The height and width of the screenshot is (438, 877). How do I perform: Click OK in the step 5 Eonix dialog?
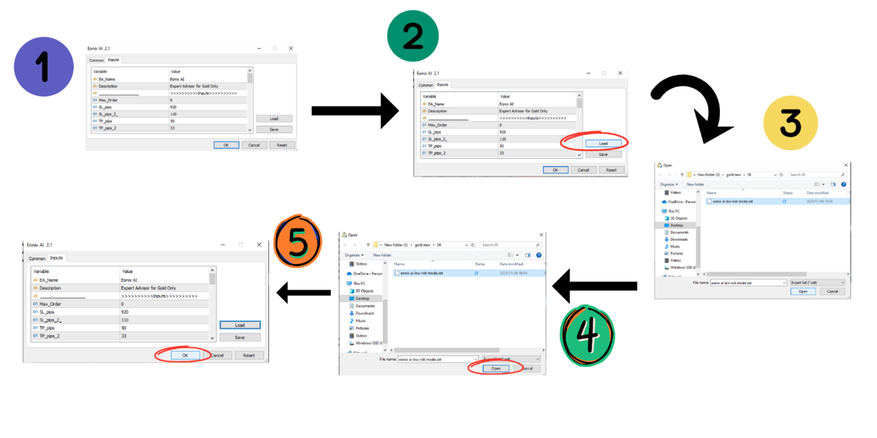point(185,355)
